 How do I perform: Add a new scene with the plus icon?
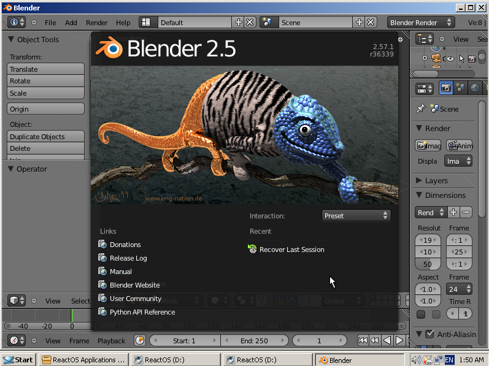[x=360, y=23]
